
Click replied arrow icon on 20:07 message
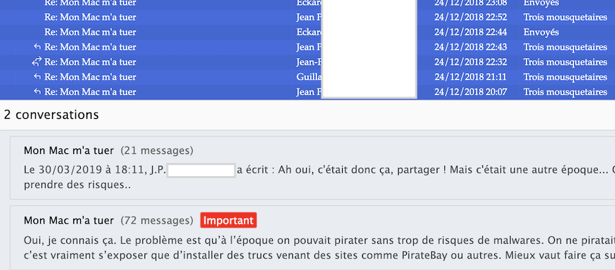37,92
